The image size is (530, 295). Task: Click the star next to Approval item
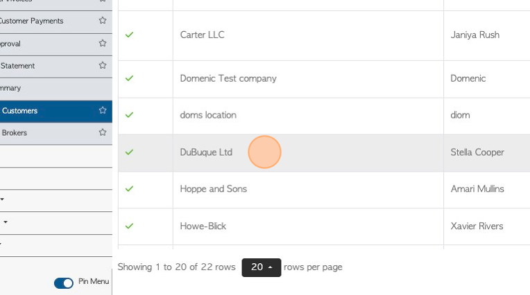pyautogui.click(x=103, y=43)
